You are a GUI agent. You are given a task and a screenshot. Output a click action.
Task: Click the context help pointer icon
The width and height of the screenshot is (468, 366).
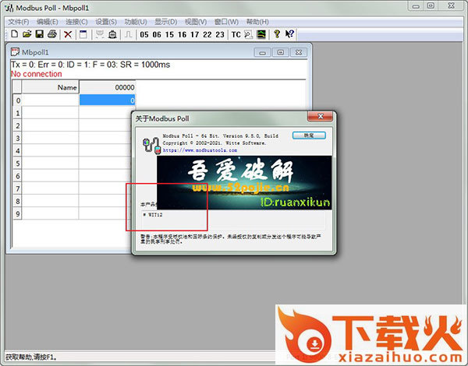point(290,34)
